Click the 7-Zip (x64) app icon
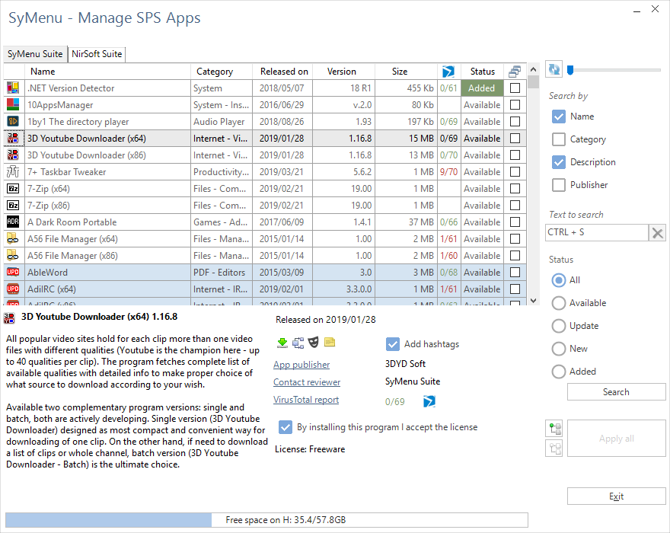Screen dimensions: 670x533 tap(13, 189)
